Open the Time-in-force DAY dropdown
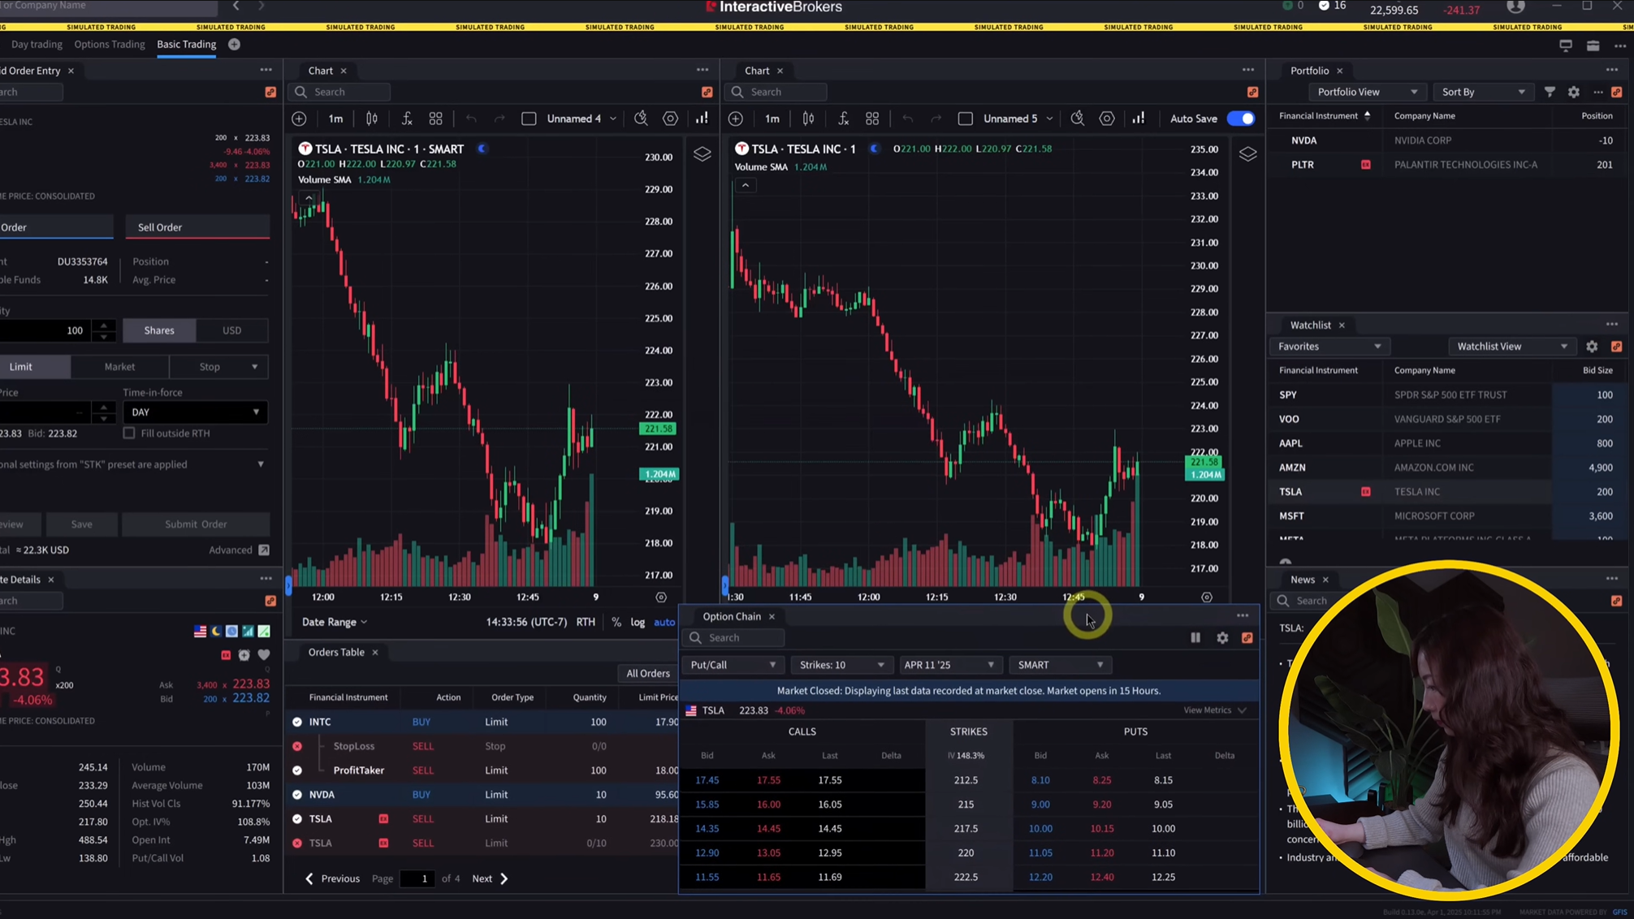This screenshot has height=919, width=1634. pos(195,412)
